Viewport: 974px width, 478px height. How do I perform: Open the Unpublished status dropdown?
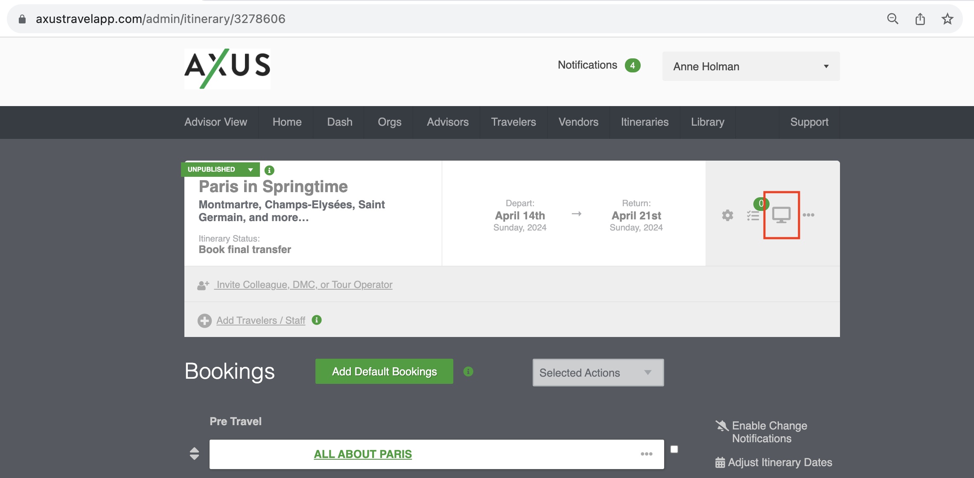click(x=220, y=170)
